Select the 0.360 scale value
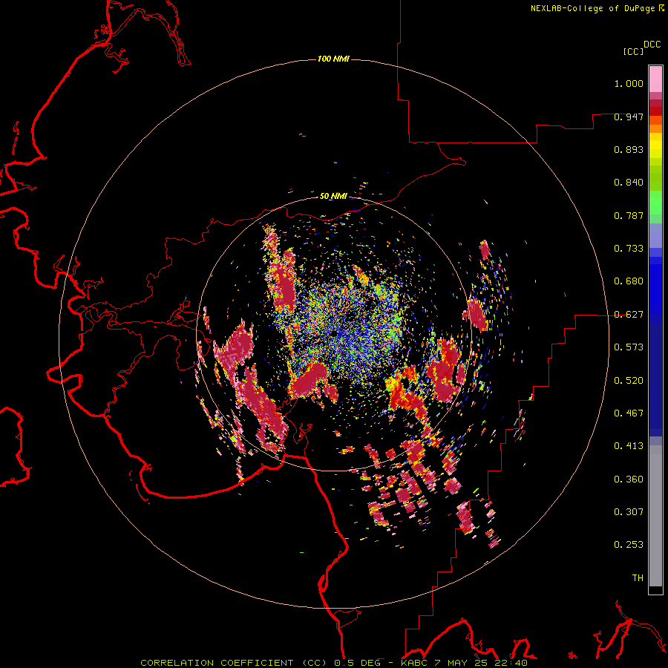This screenshot has width=668, height=668. [x=629, y=479]
